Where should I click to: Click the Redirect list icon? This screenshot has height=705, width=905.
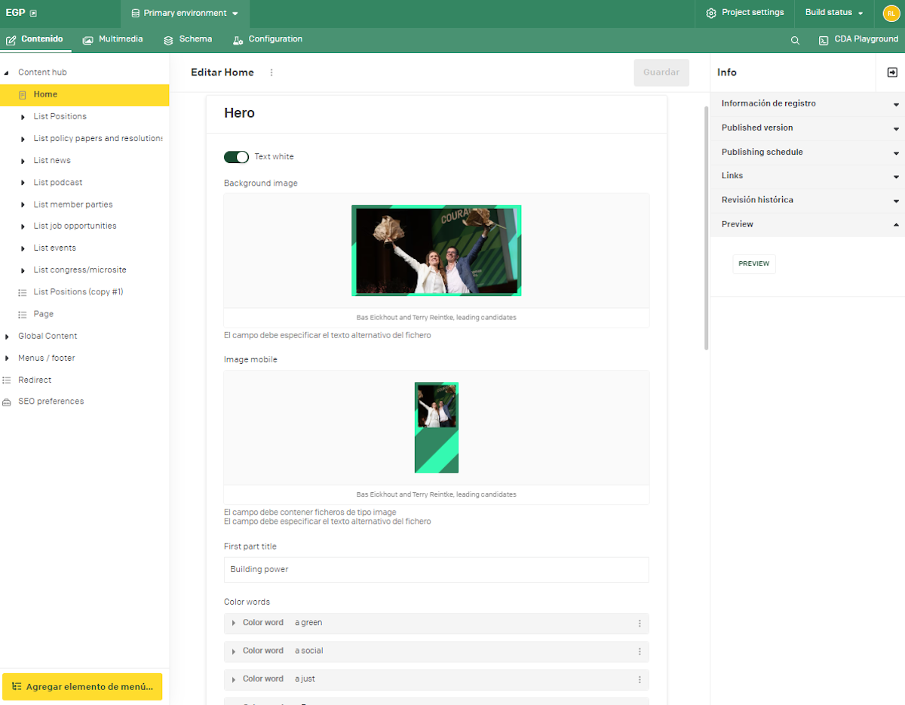coord(7,380)
